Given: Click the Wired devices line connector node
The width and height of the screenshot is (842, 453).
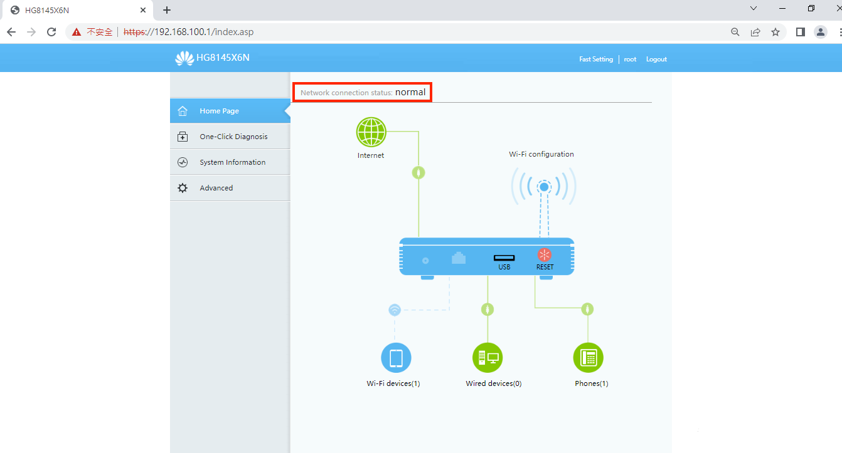Looking at the screenshot, I should [488, 310].
